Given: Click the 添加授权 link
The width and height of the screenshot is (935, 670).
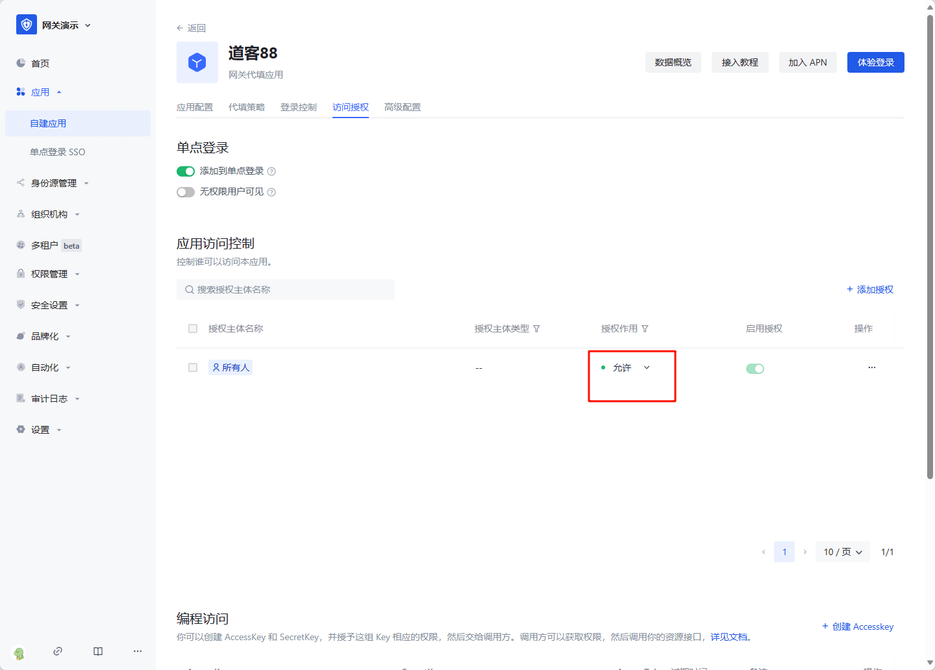Looking at the screenshot, I should pyautogui.click(x=870, y=290).
